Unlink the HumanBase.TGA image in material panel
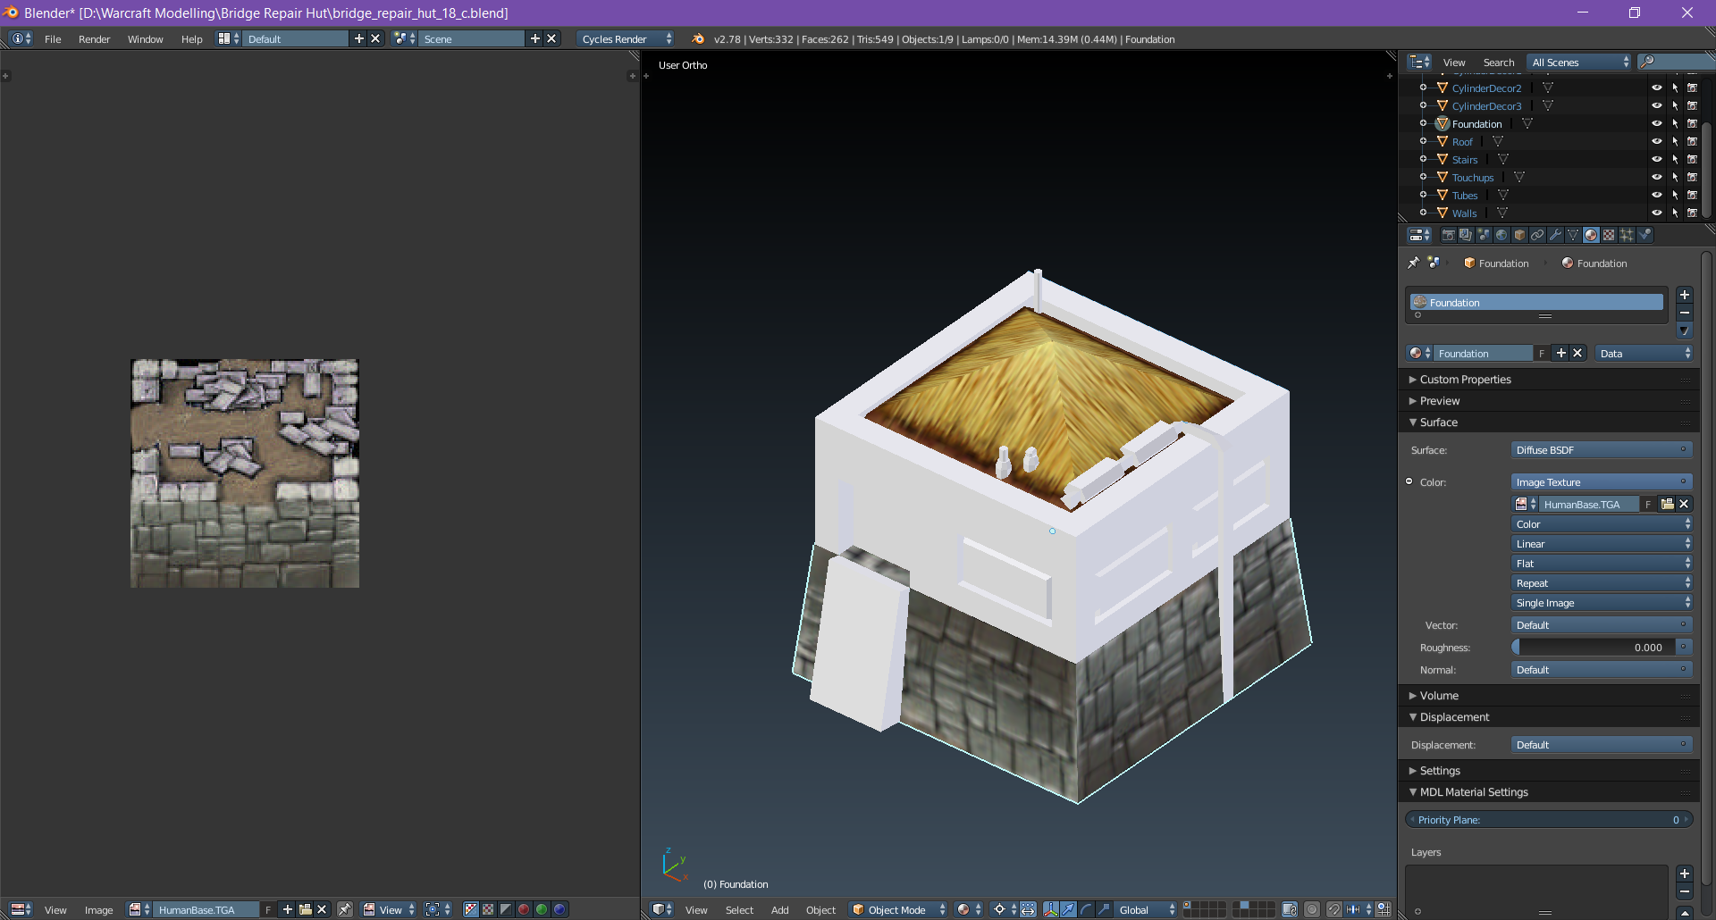This screenshot has width=1716, height=920. tap(1684, 504)
